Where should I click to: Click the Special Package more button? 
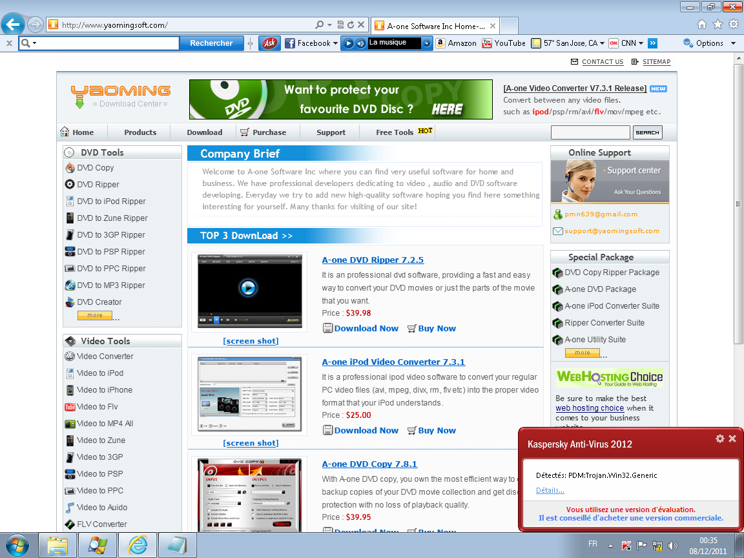tap(582, 353)
